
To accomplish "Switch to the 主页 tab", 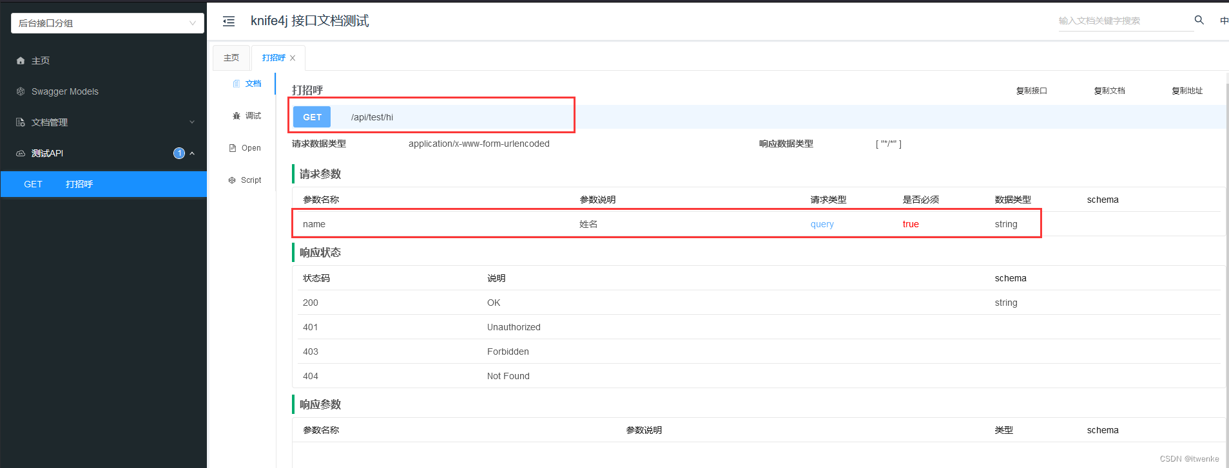I will tap(231, 58).
